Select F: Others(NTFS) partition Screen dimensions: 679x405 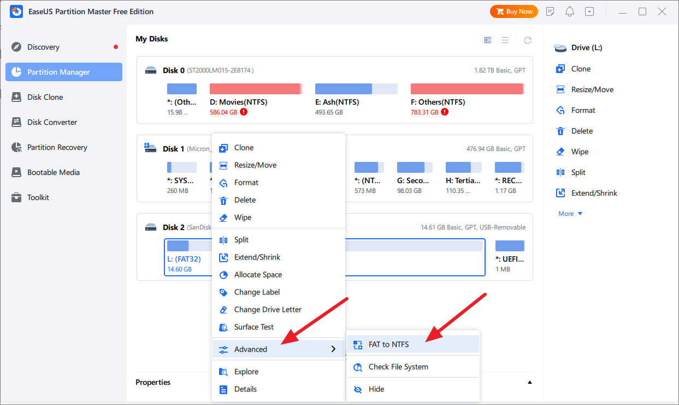[467, 100]
